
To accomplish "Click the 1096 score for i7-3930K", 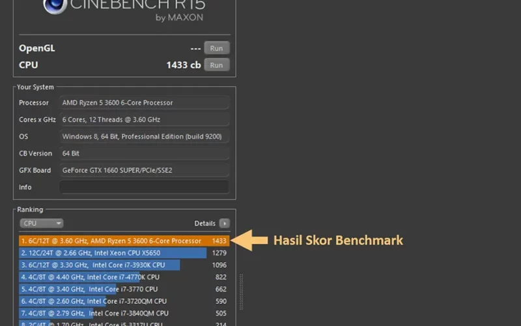I will 219,265.
